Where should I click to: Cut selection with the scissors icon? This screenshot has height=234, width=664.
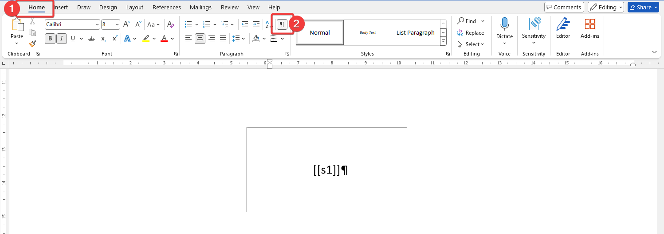pyautogui.click(x=32, y=21)
